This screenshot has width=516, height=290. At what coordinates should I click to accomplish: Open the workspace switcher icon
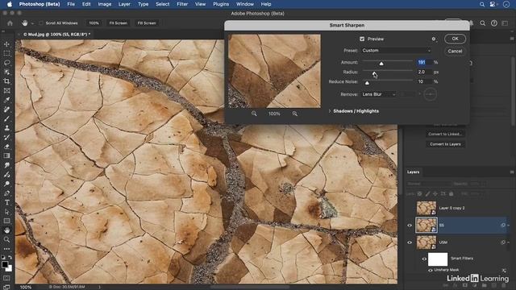505,23
